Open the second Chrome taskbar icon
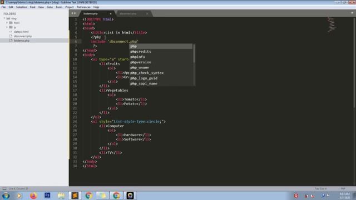 (x=116, y=196)
